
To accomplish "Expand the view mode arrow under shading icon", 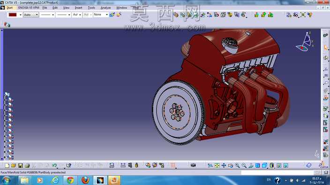I will click(274, 168).
